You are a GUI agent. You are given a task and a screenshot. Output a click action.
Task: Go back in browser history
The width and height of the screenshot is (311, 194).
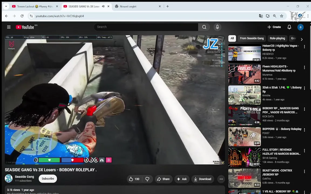click(6, 16)
